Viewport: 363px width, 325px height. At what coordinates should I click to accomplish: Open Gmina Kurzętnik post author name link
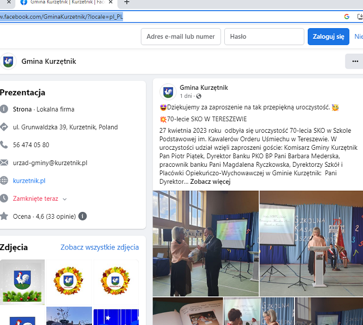coord(204,88)
